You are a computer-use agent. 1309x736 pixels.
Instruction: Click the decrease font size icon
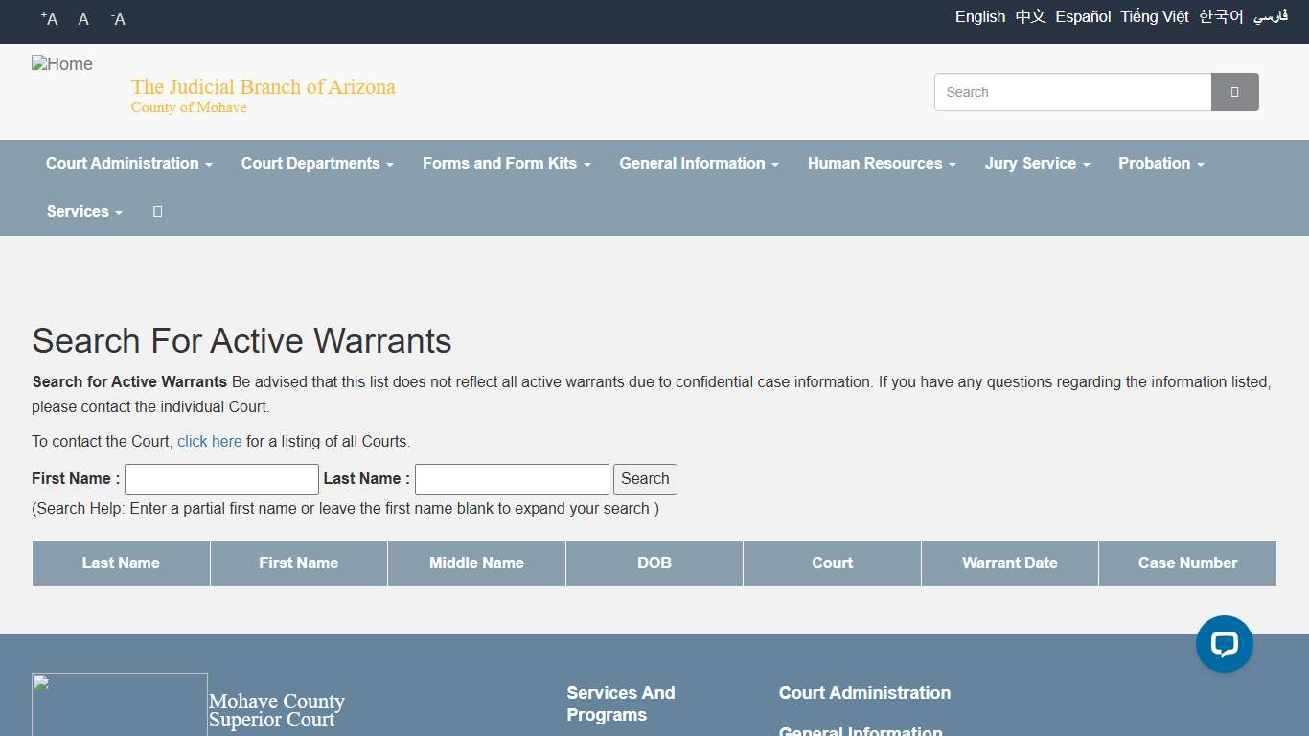(x=118, y=19)
